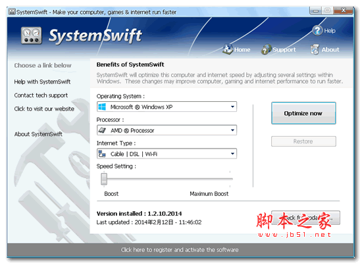
Task: Click the Internet Type : label
Action: (x=116, y=143)
